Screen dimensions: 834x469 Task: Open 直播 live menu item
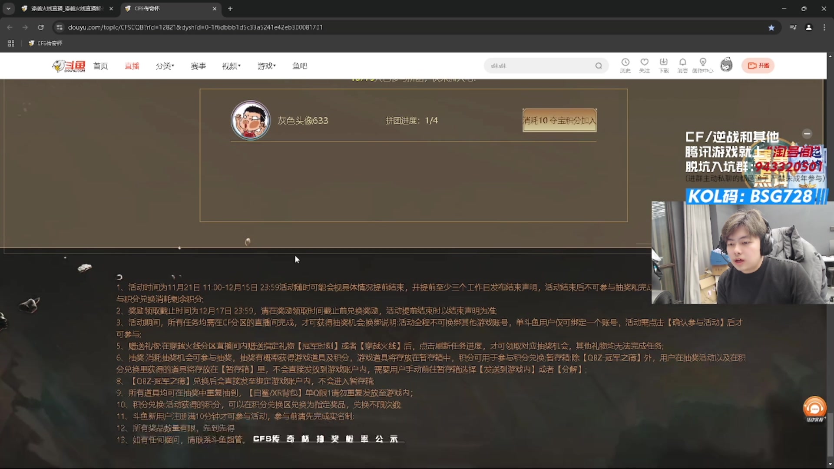(x=132, y=66)
